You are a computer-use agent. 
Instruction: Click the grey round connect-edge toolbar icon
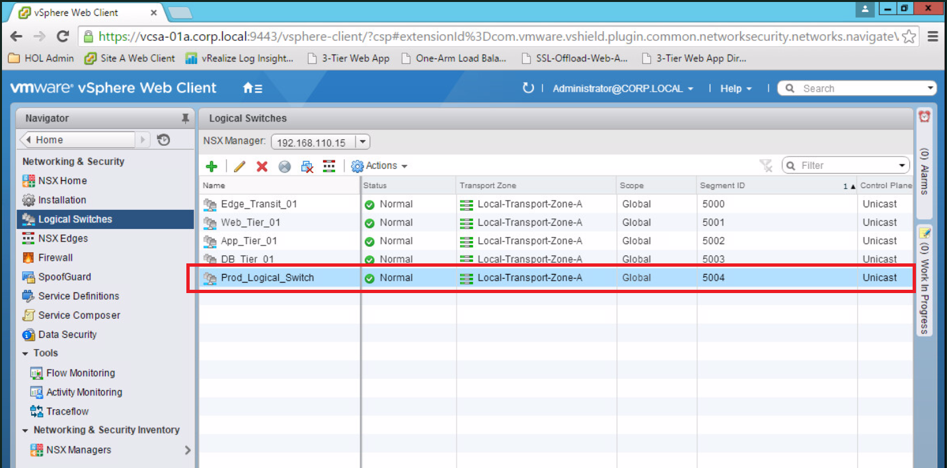point(284,166)
